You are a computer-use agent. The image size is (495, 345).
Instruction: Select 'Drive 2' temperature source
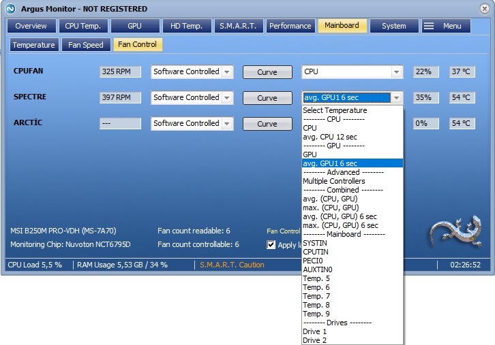352,340
